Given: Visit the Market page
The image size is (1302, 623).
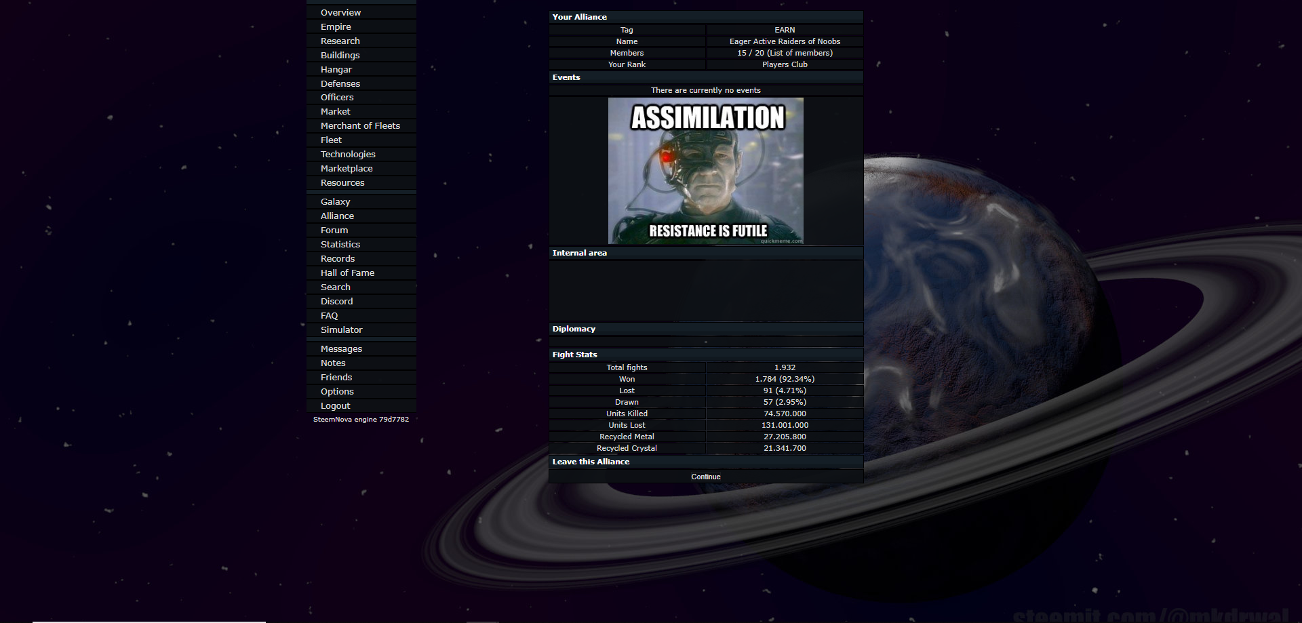Looking at the screenshot, I should pyautogui.click(x=336, y=112).
